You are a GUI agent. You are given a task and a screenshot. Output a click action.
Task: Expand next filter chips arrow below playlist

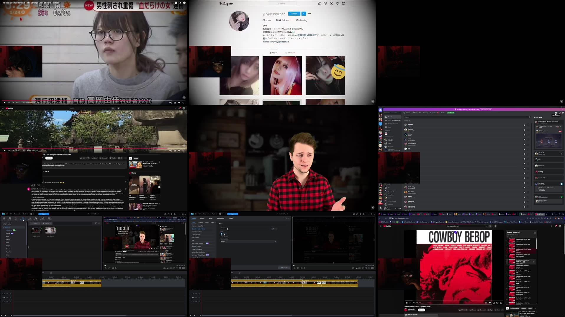click(x=535, y=308)
